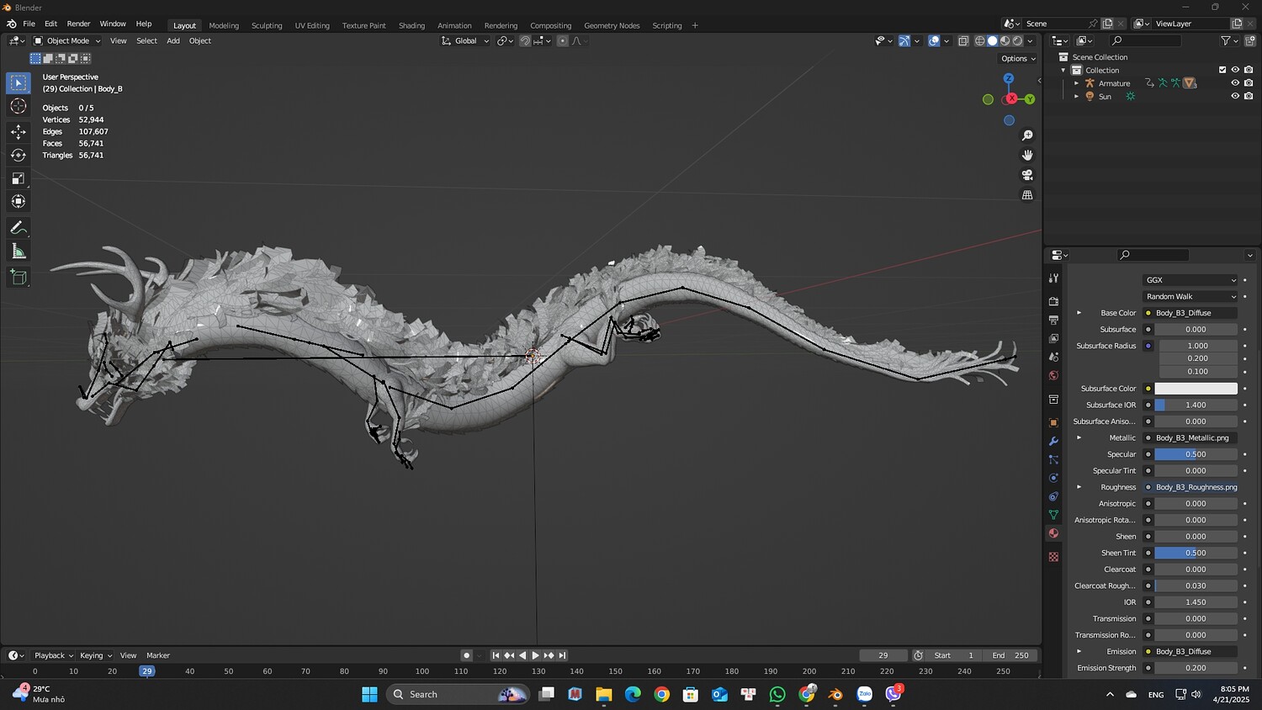
Task: Select the Move tool in the toolbar
Action: (18, 131)
